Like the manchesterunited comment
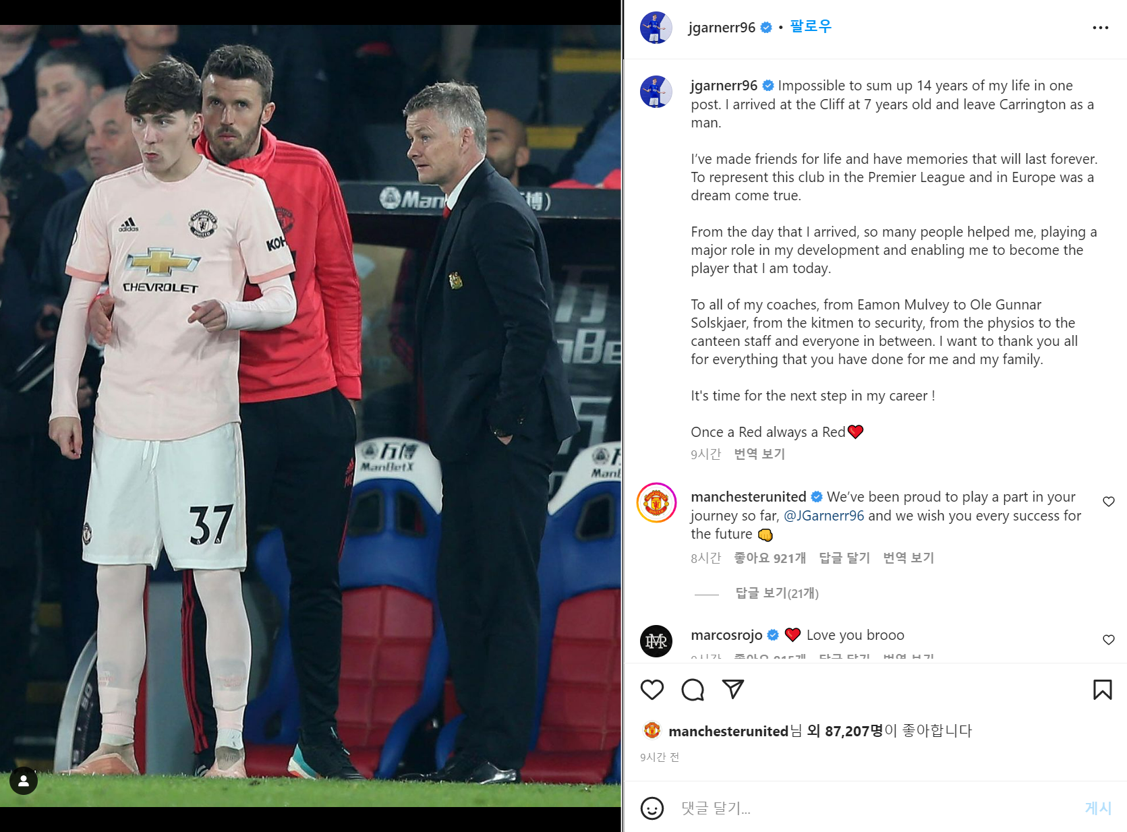This screenshot has width=1127, height=832. (x=1108, y=502)
